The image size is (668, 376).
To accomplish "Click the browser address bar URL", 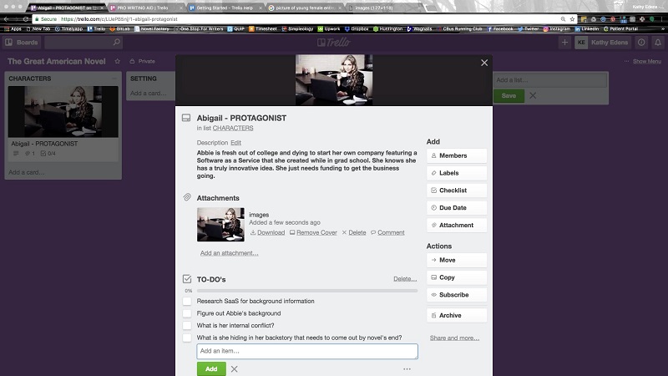I will point(119,19).
